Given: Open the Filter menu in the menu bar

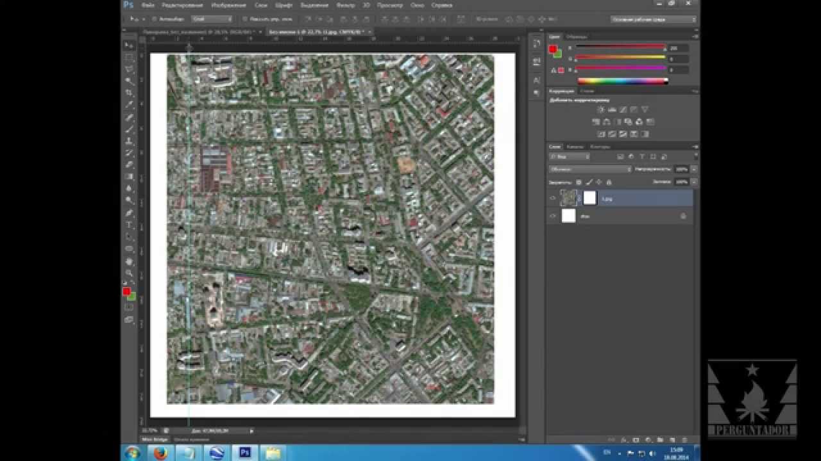Looking at the screenshot, I should tap(345, 5).
